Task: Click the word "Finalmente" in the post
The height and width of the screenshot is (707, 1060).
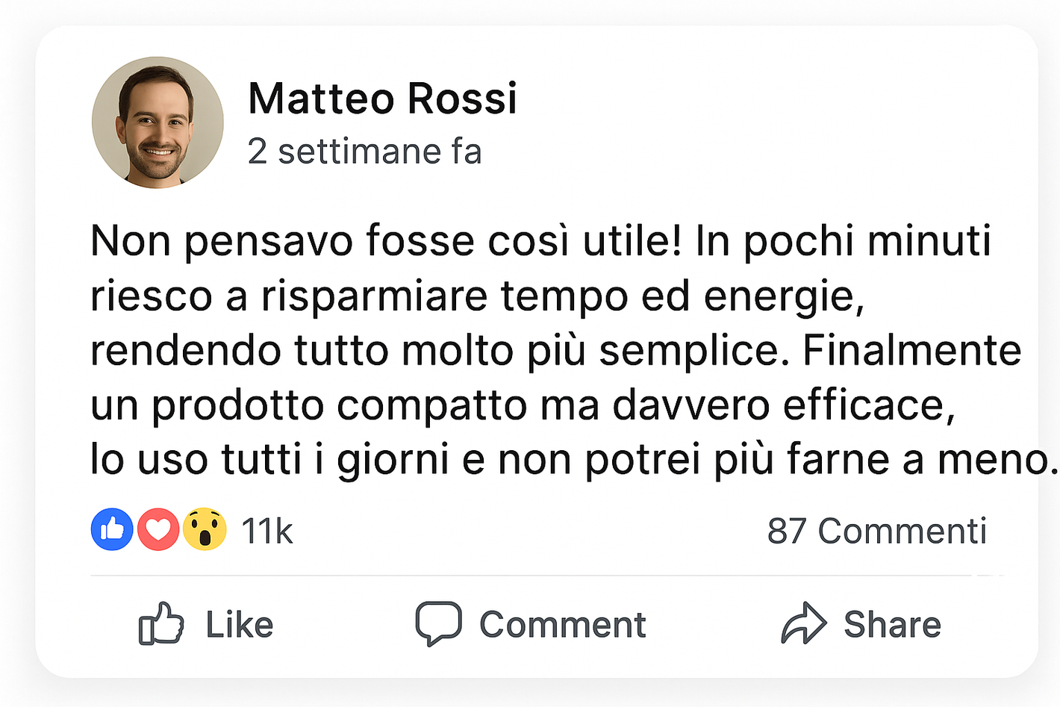Action: click(x=911, y=351)
